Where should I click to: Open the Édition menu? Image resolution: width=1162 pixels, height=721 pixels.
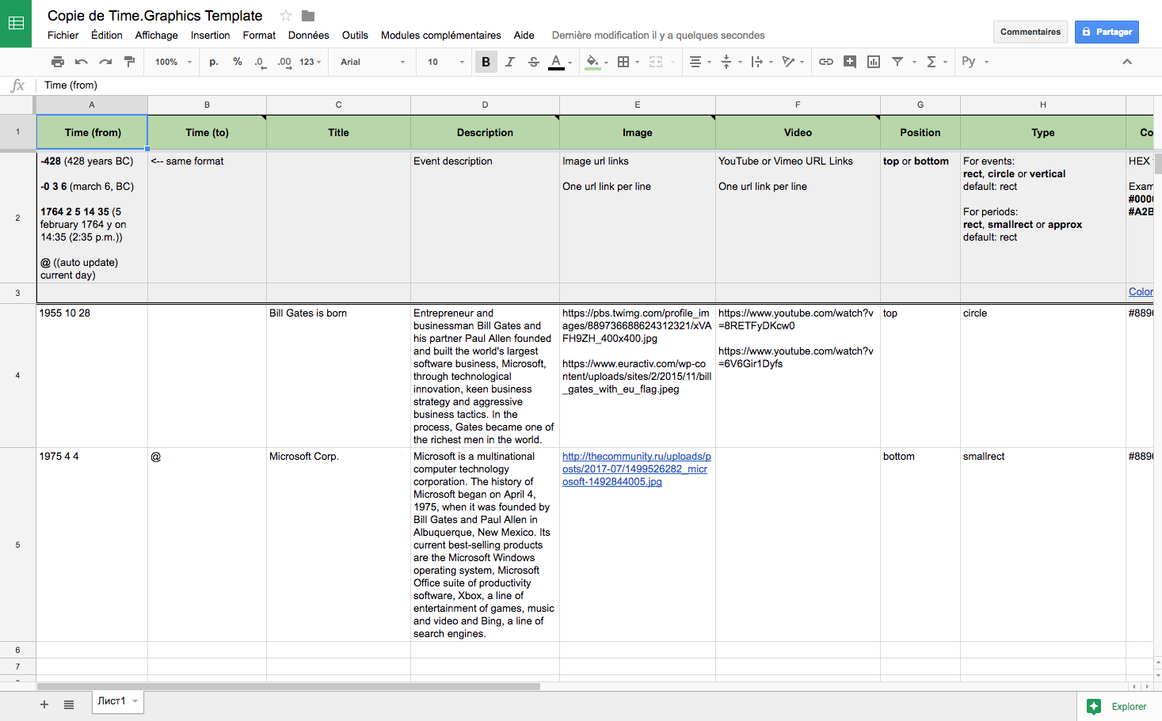pyautogui.click(x=107, y=35)
